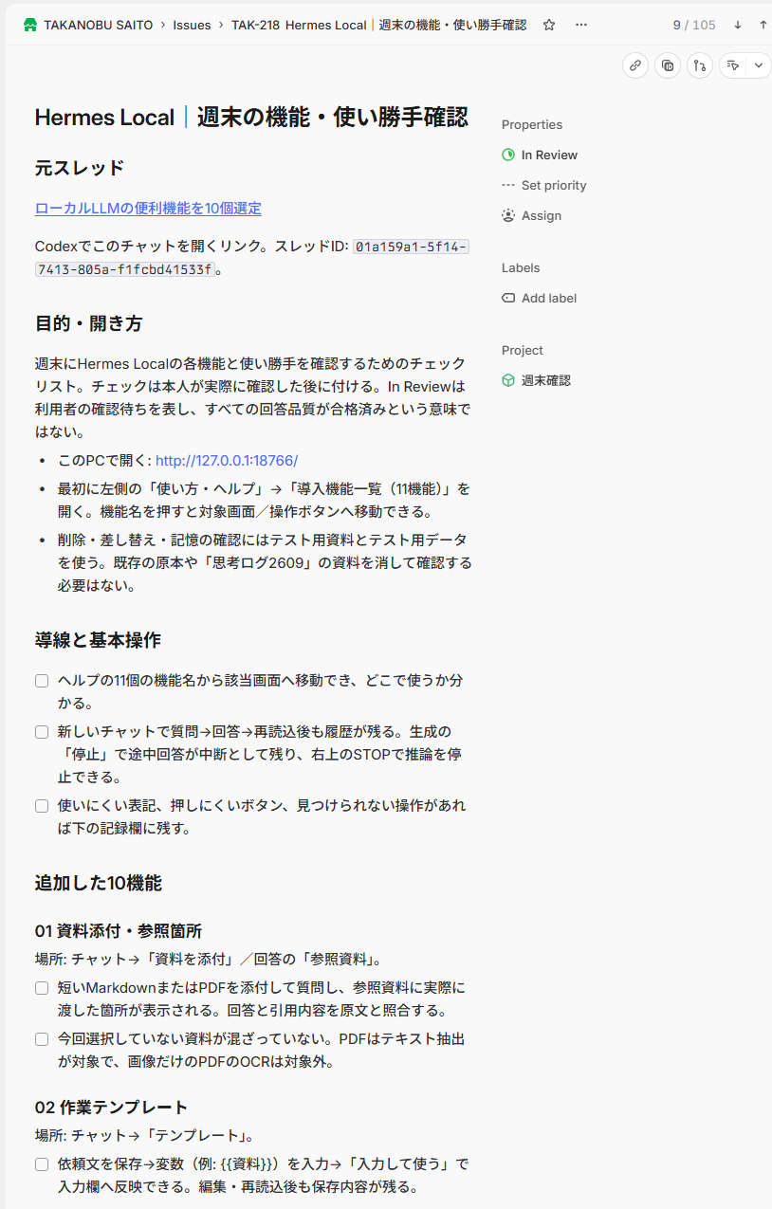Open ローカルLLMの便利機能を10個選定 link
The image size is (772, 1209).
pyautogui.click(x=148, y=209)
